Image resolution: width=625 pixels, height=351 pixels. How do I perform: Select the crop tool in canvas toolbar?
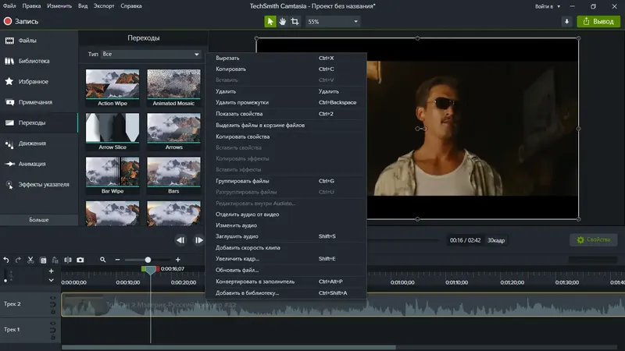(x=295, y=21)
